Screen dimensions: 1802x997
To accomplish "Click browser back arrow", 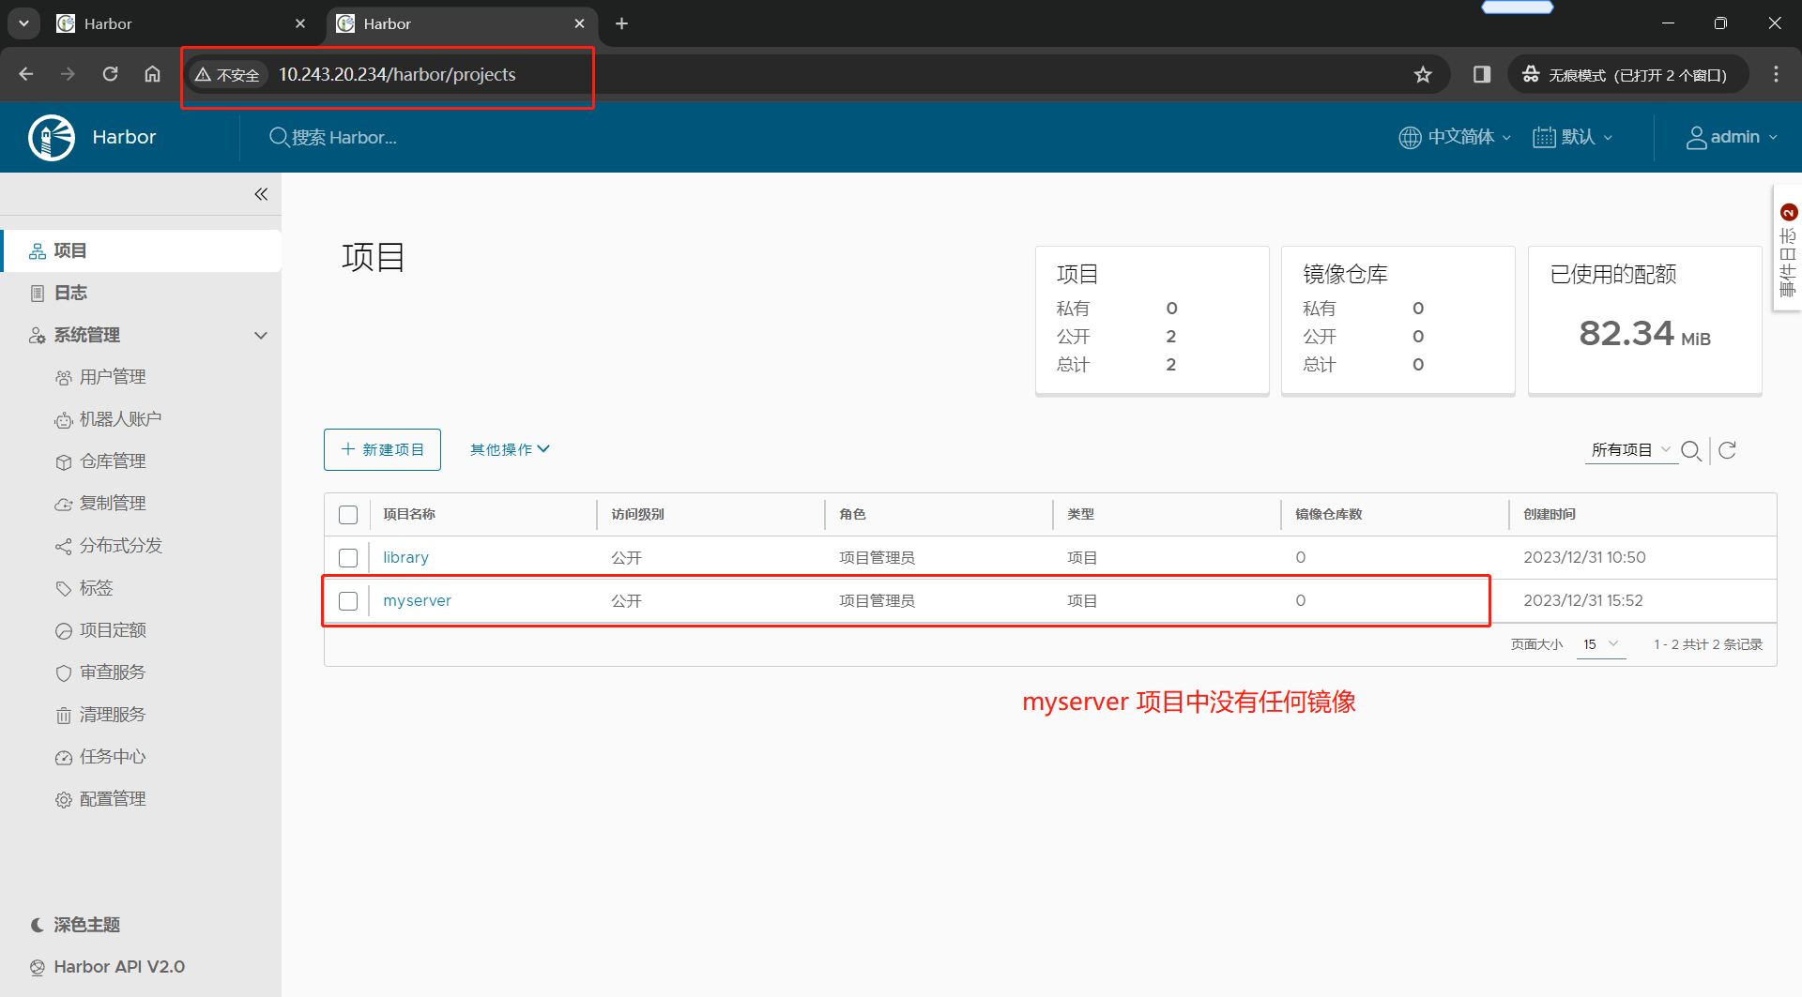I will (x=26, y=74).
